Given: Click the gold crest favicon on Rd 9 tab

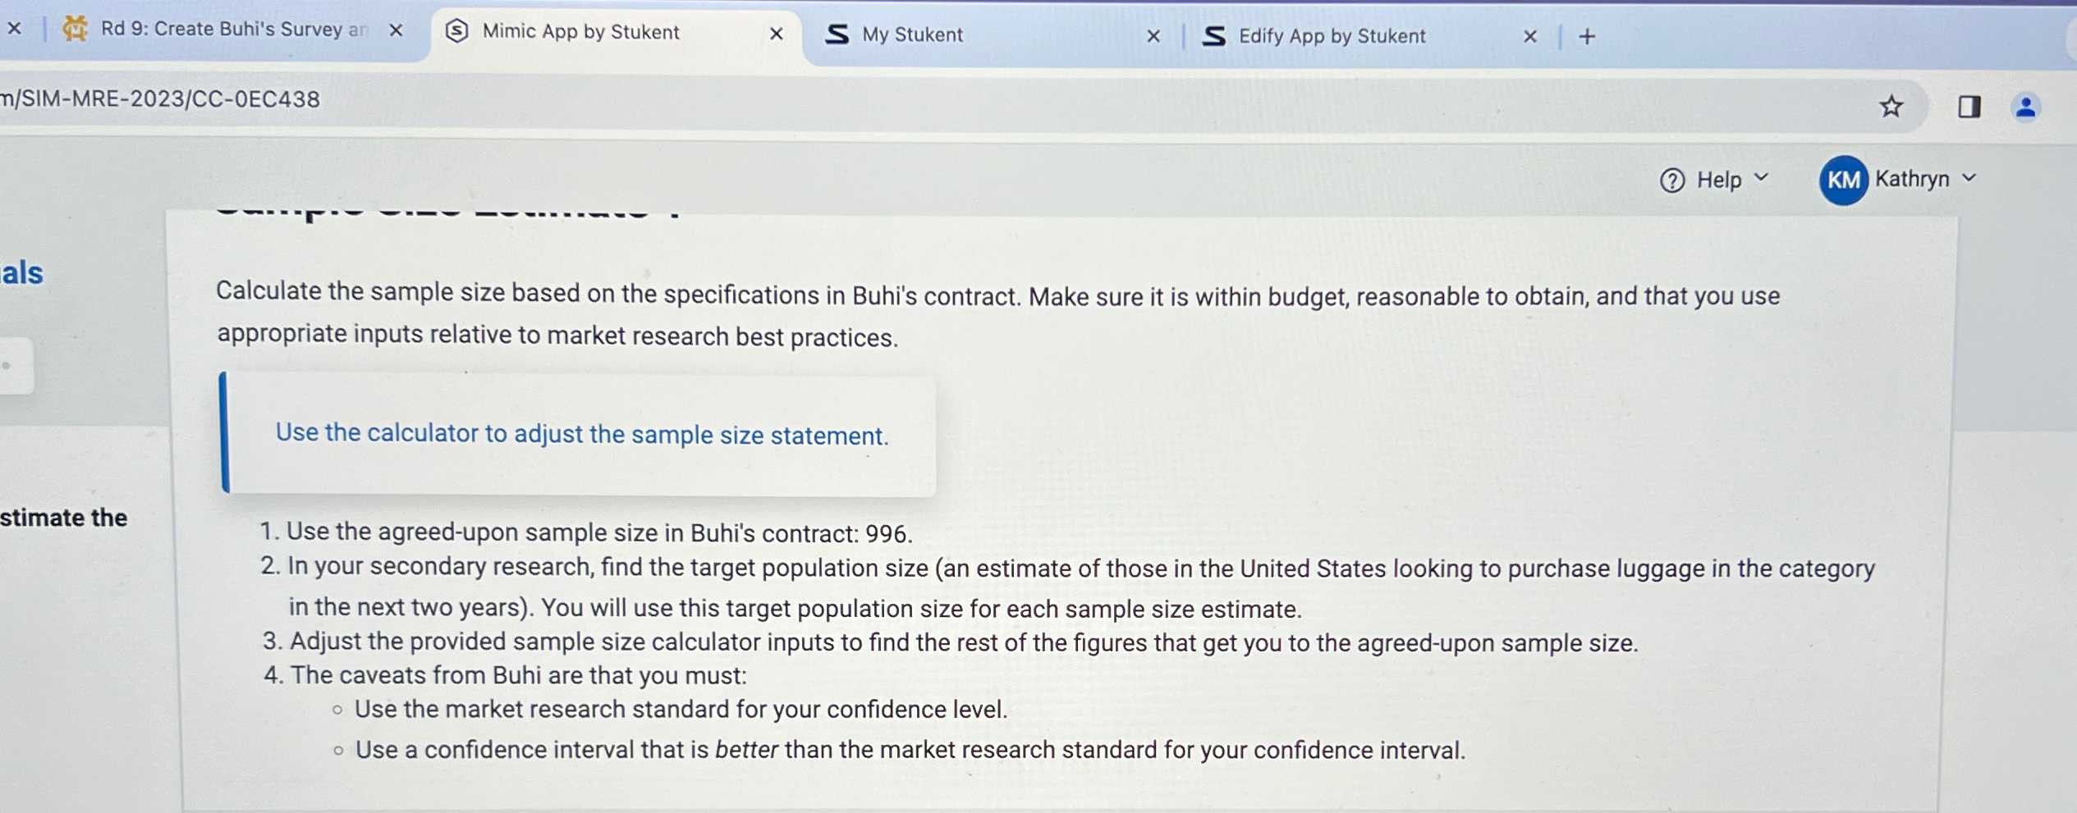Looking at the screenshot, I should tap(73, 28).
